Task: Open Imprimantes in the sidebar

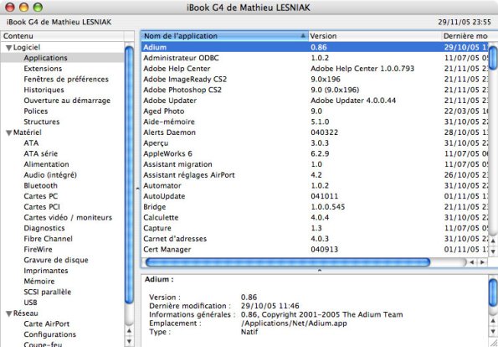Action: (46, 271)
